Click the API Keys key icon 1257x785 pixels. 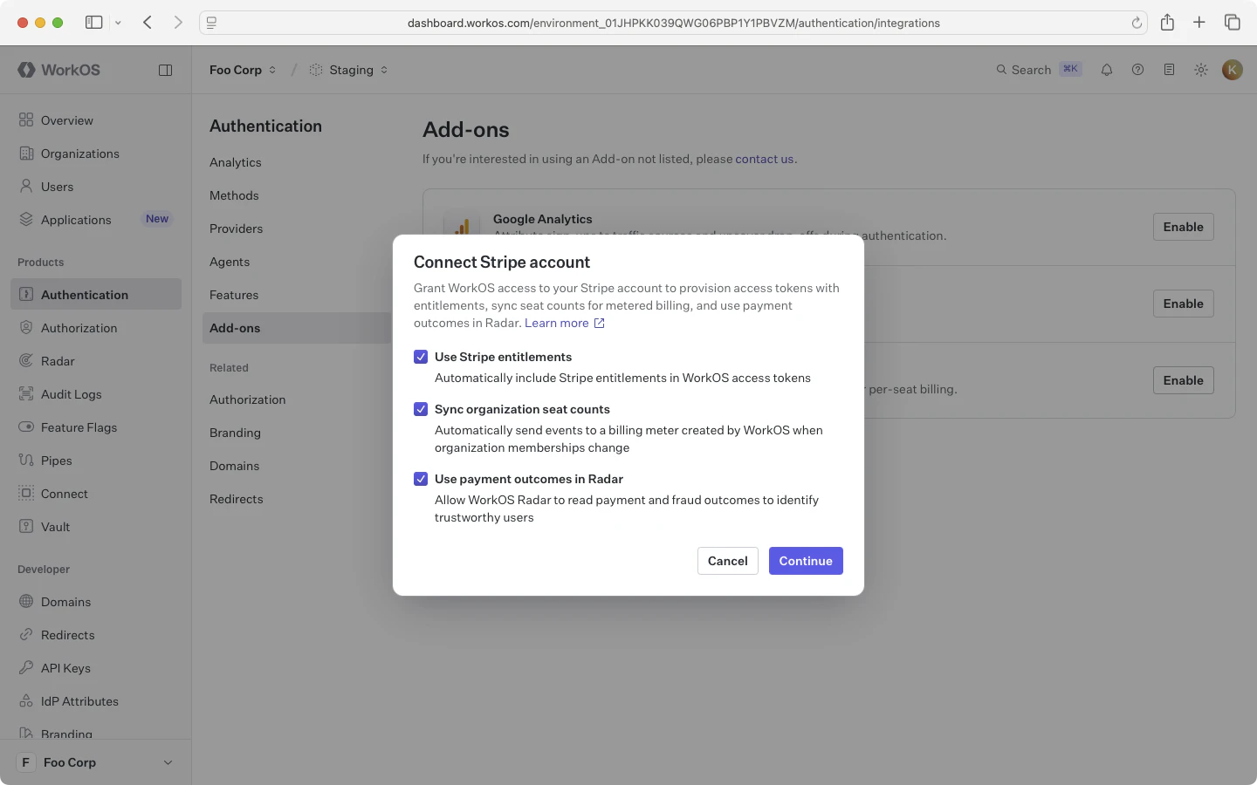point(26,668)
